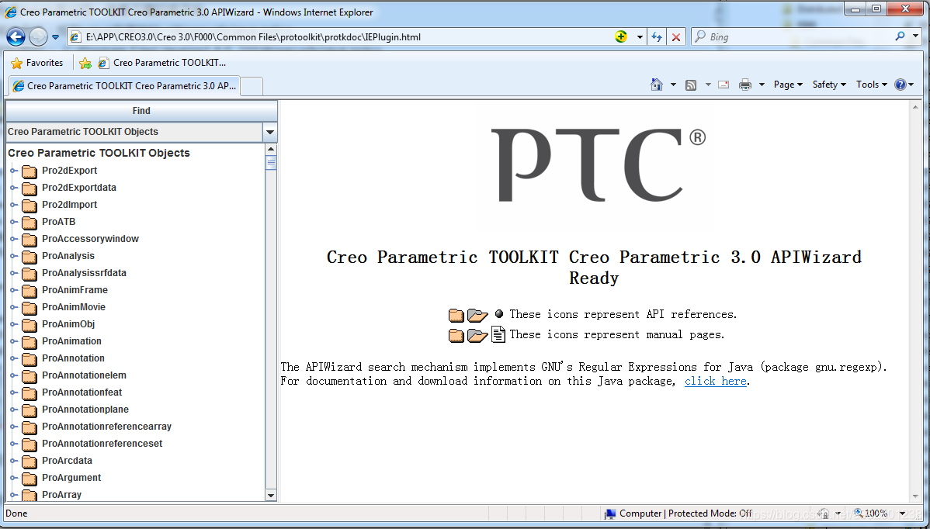Open the ProAnimation folder icon
930x529 pixels.
coord(29,342)
